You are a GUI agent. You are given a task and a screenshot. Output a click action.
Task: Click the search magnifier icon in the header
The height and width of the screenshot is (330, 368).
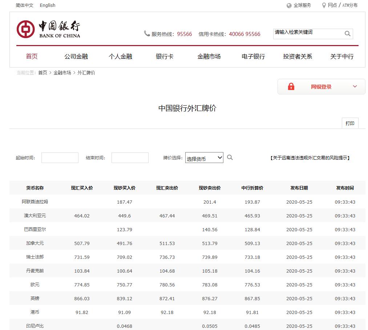(x=347, y=33)
